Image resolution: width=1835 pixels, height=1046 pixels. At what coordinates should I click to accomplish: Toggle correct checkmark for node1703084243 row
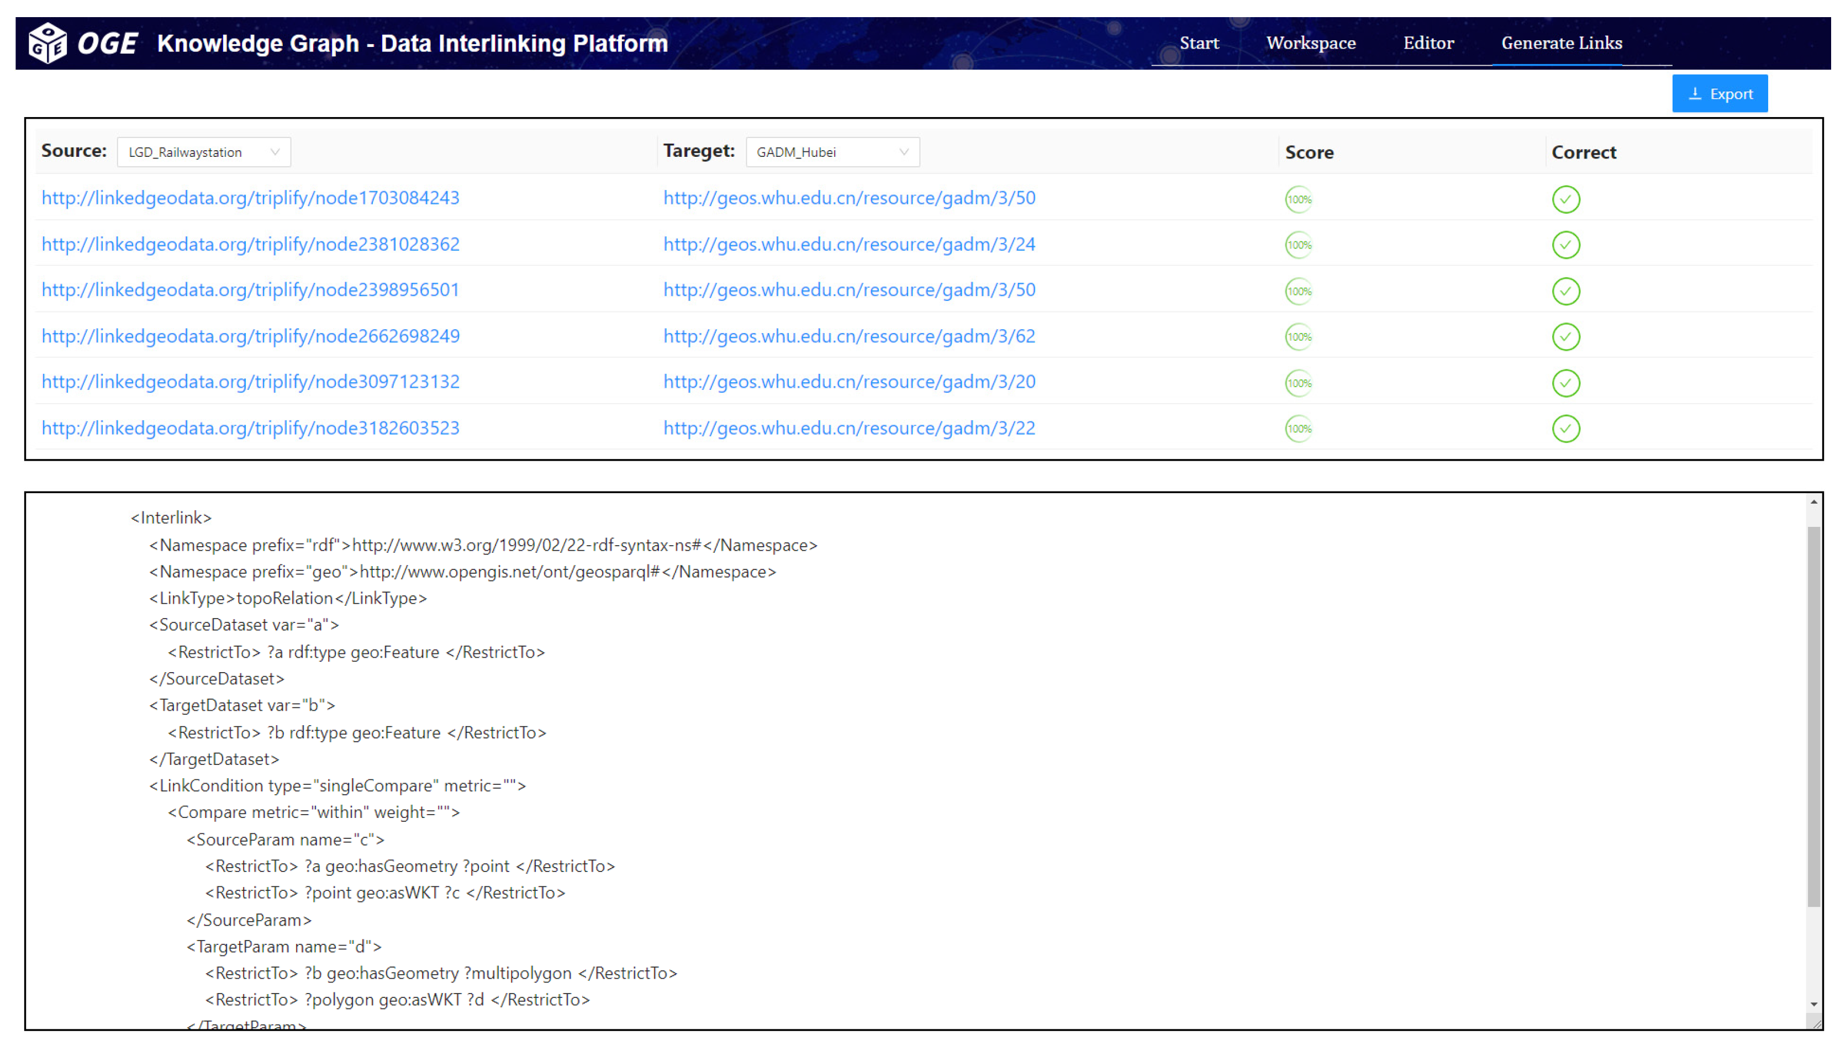(1565, 199)
